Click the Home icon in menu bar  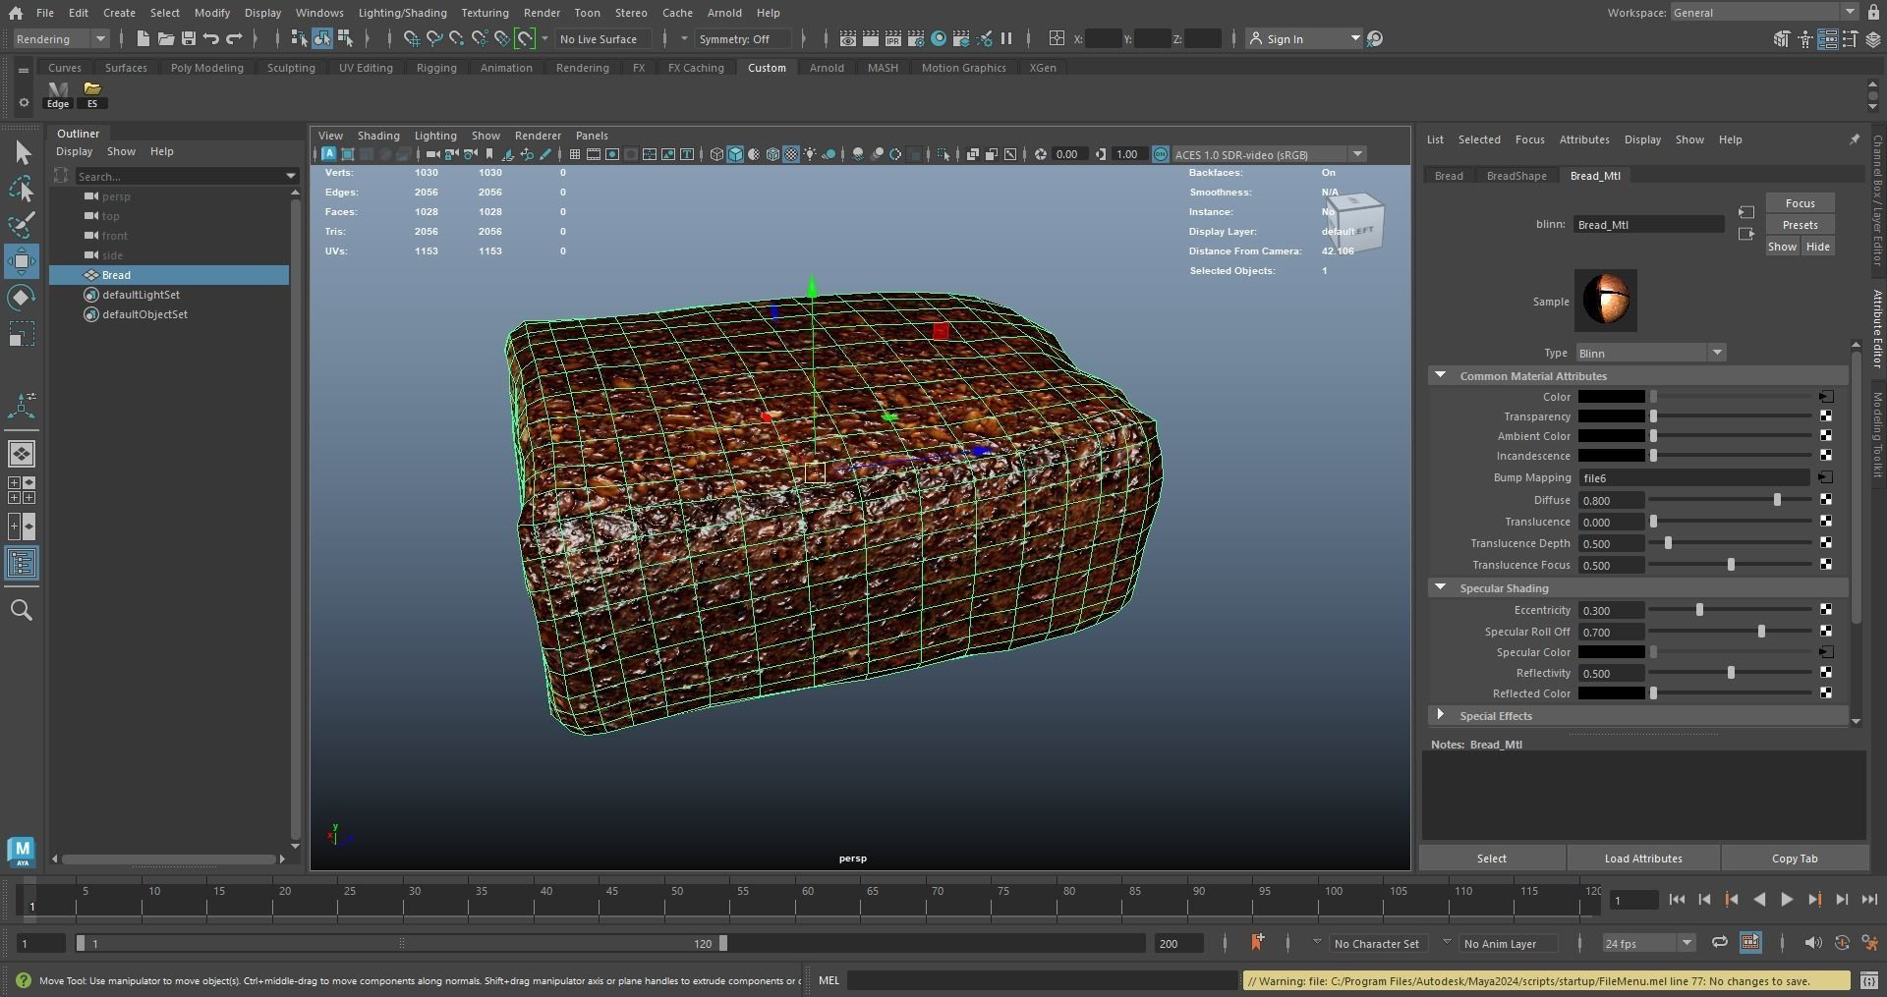[x=16, y=13]
